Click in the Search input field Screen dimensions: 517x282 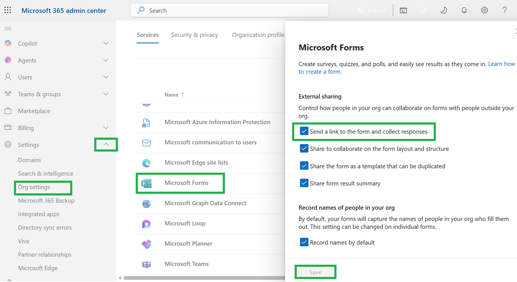230,11
